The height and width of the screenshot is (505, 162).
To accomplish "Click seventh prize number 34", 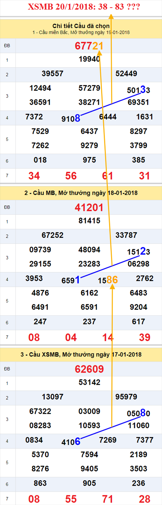I will click(34, 176).
